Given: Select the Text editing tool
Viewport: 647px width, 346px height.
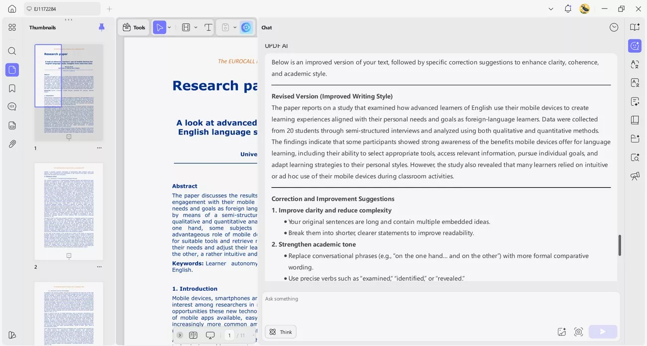Looking at the screenshot, I should [209, 27].
